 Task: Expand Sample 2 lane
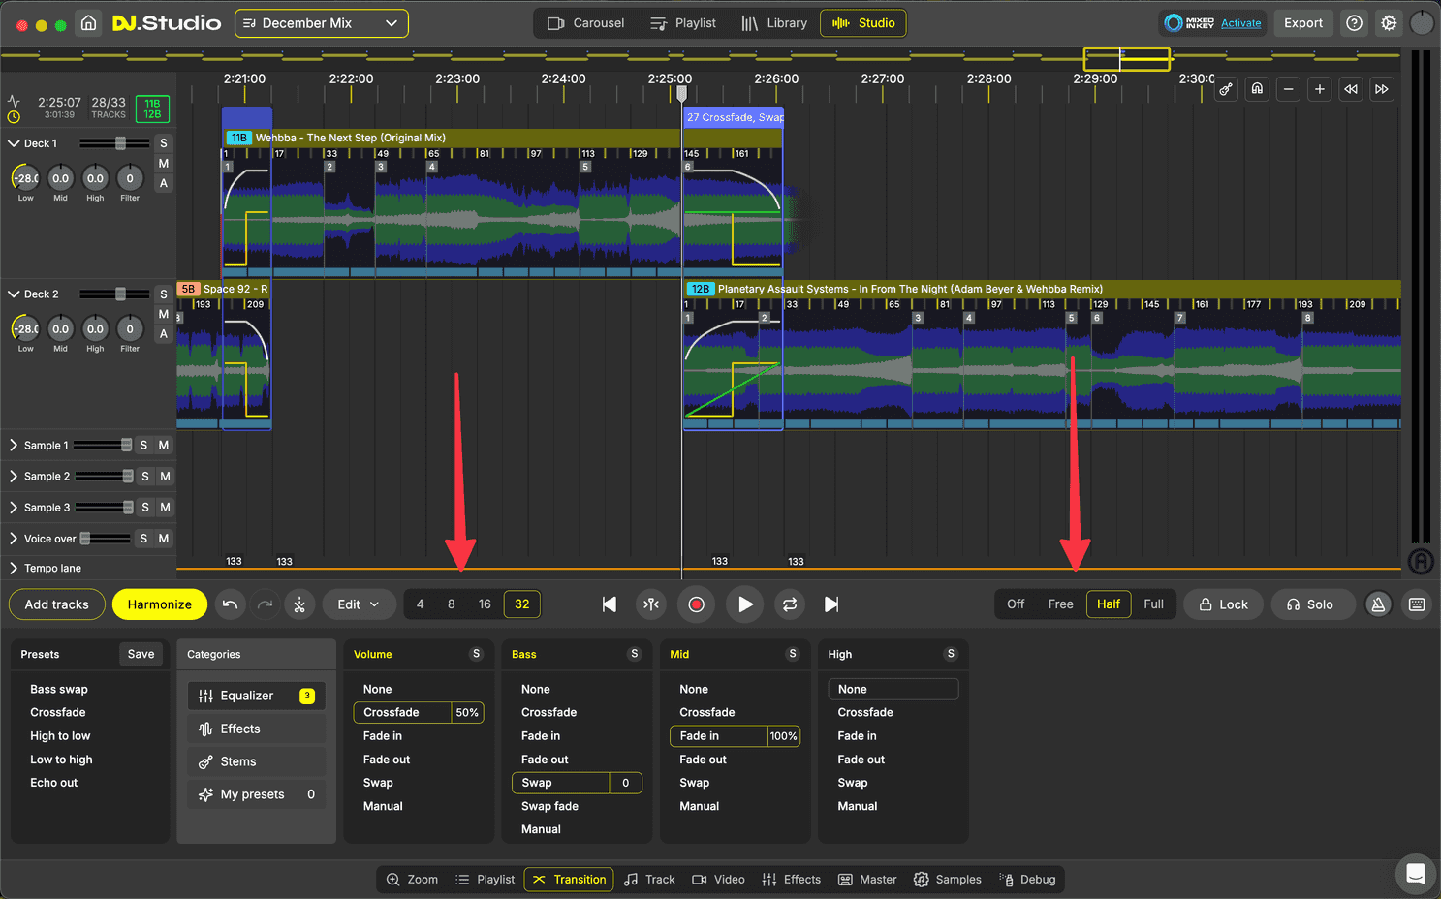[14, 477]
